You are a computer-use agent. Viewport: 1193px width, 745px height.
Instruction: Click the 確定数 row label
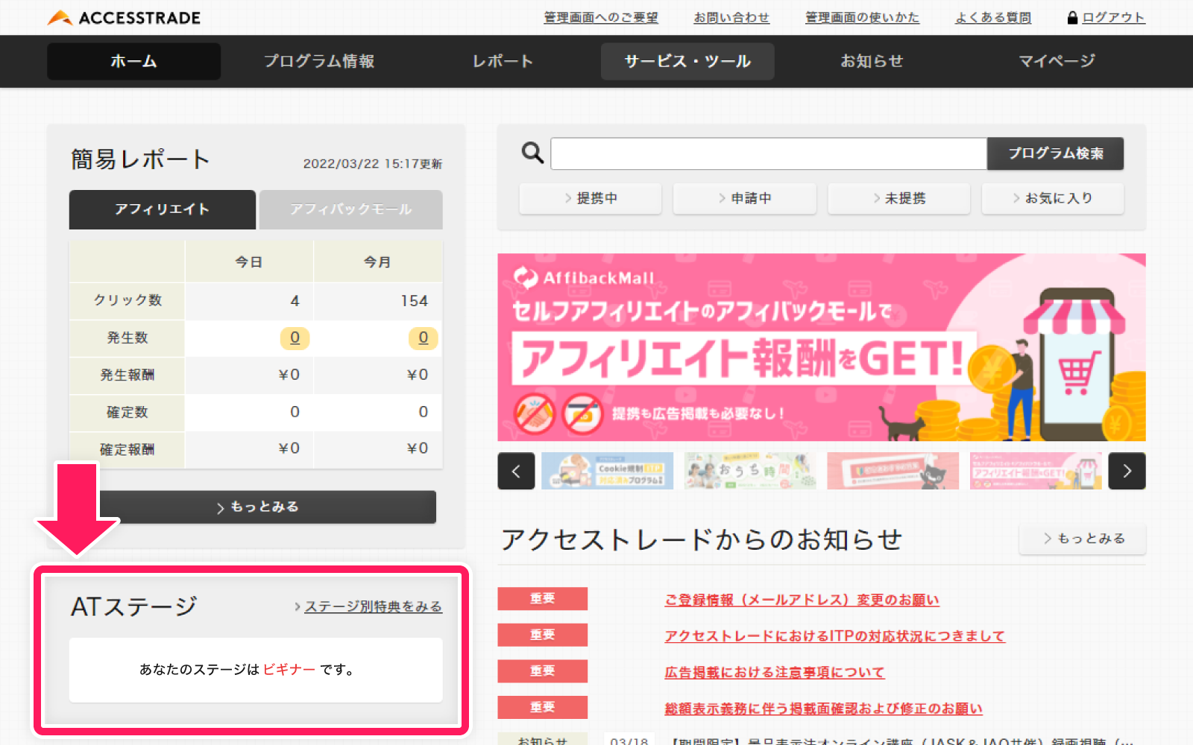tap(128, 412)
